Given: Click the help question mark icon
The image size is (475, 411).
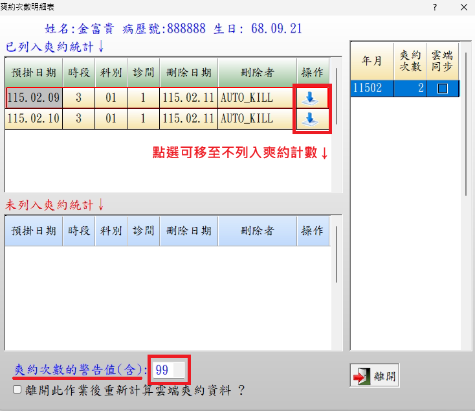Looking at the screenshot, I should point(425,6).
